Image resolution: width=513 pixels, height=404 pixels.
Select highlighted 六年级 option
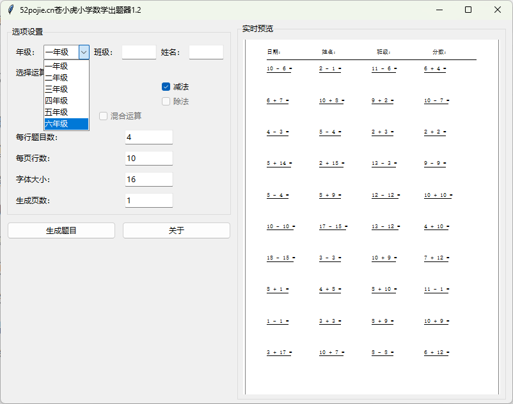click(x=66, y=124)
